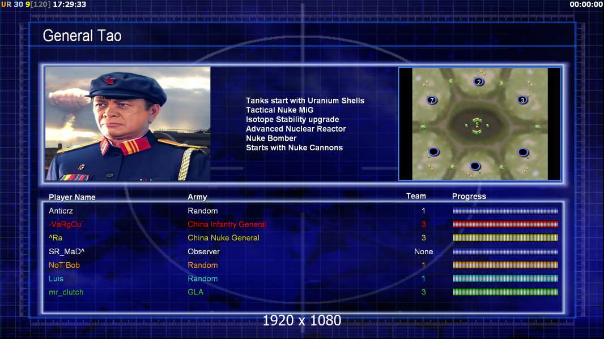Click NoT`Bob's orange loading progress bar
The width and height of the screenshot is (604, 339).
pyautogui.click(x=505, y=265)
